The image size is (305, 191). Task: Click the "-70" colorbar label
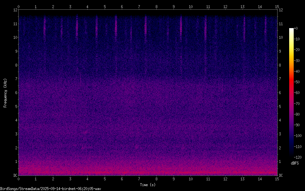pyautogui.click(x=297, y=104)
